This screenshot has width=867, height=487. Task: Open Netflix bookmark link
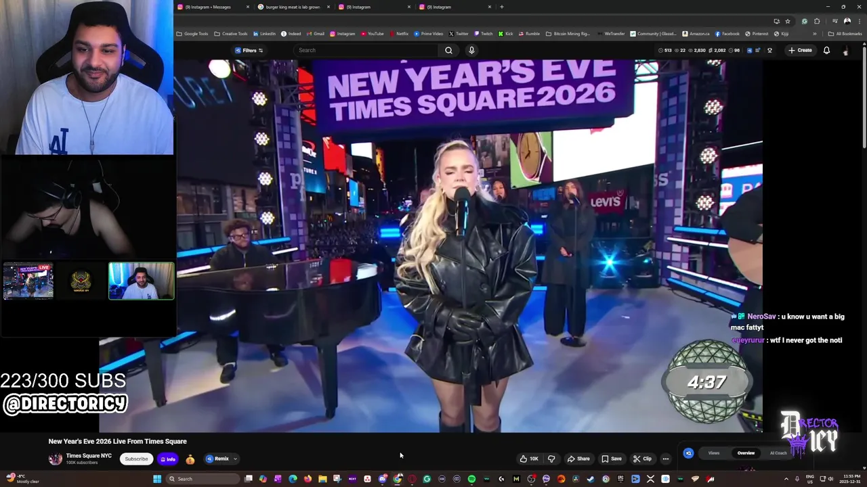pyautogui.click(x=400, y=34)
